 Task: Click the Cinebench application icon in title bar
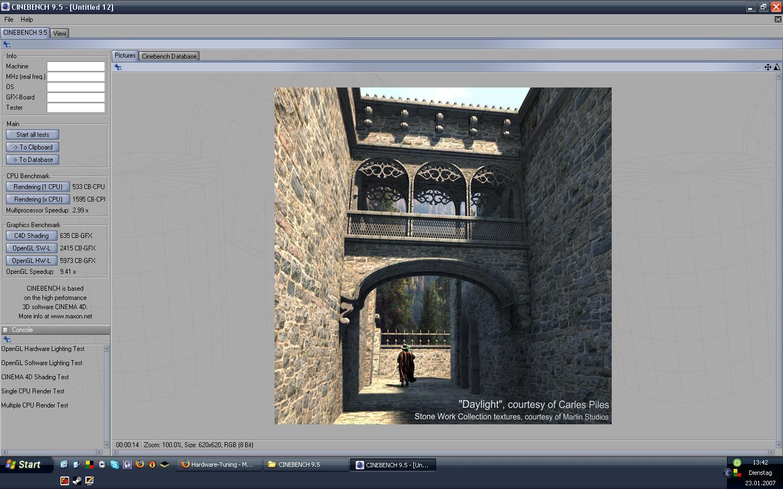(5, 7)
